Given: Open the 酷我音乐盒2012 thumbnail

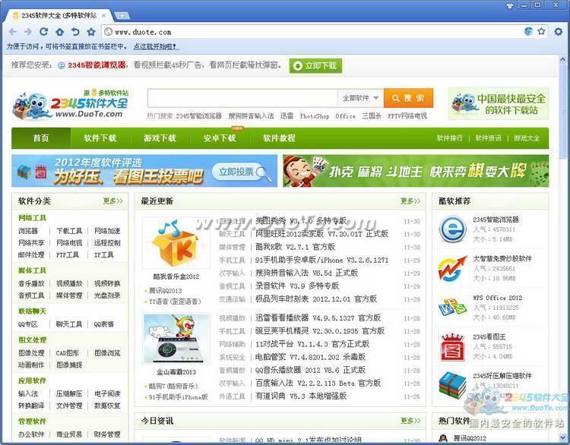Looking at the screenshot, I should coord(176,243).
